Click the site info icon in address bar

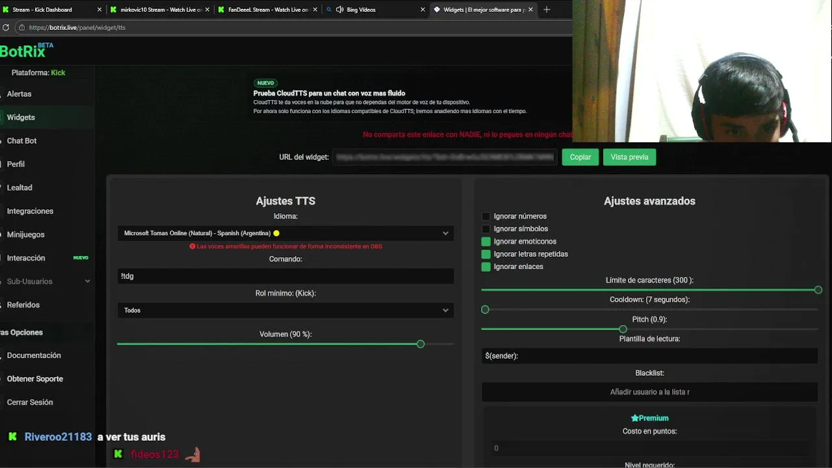coord(21,27)
